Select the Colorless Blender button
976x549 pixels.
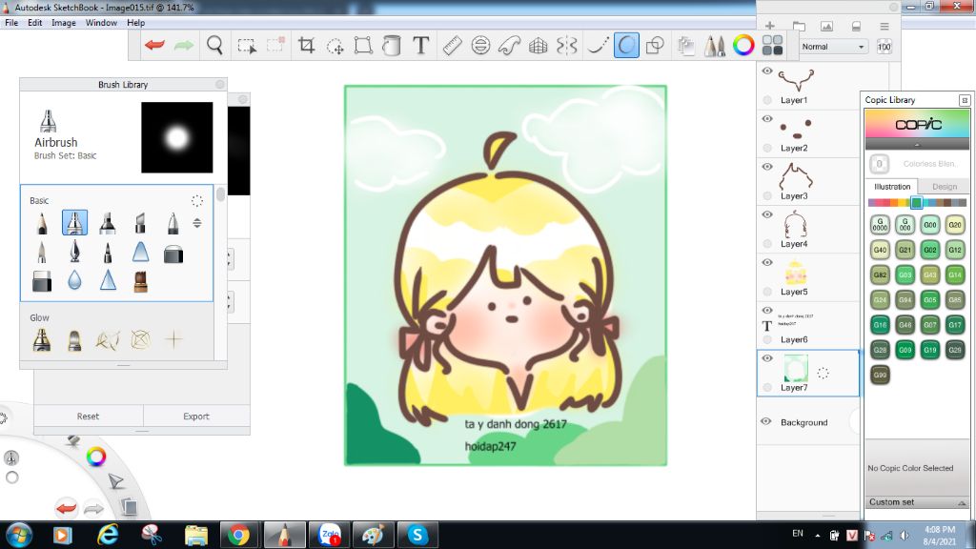click(879, 164)
